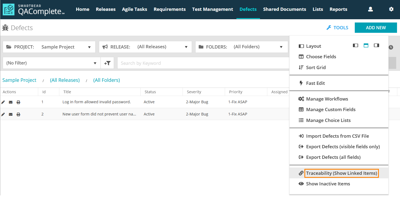Select the top panel layout icon
This screenshot has height=203, width=400.
tap(366, 46)
